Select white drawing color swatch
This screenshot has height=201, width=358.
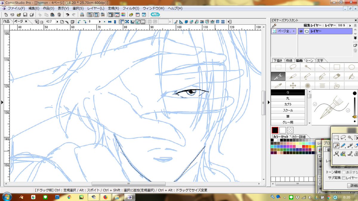coord(283,130)
